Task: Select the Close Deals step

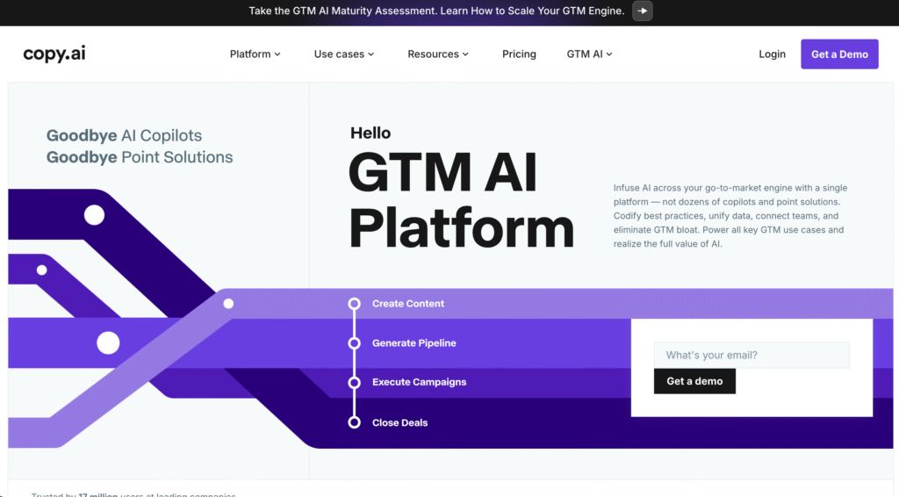Action: pos(399,422)
